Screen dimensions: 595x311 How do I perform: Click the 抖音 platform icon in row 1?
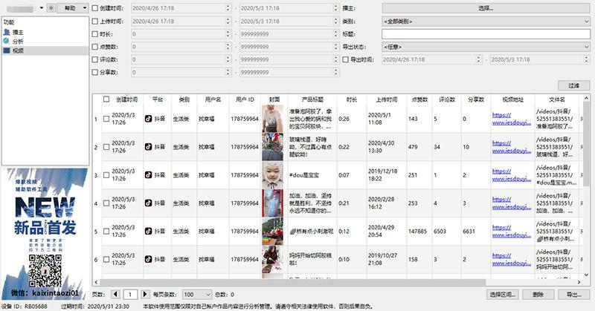[148, 118]
